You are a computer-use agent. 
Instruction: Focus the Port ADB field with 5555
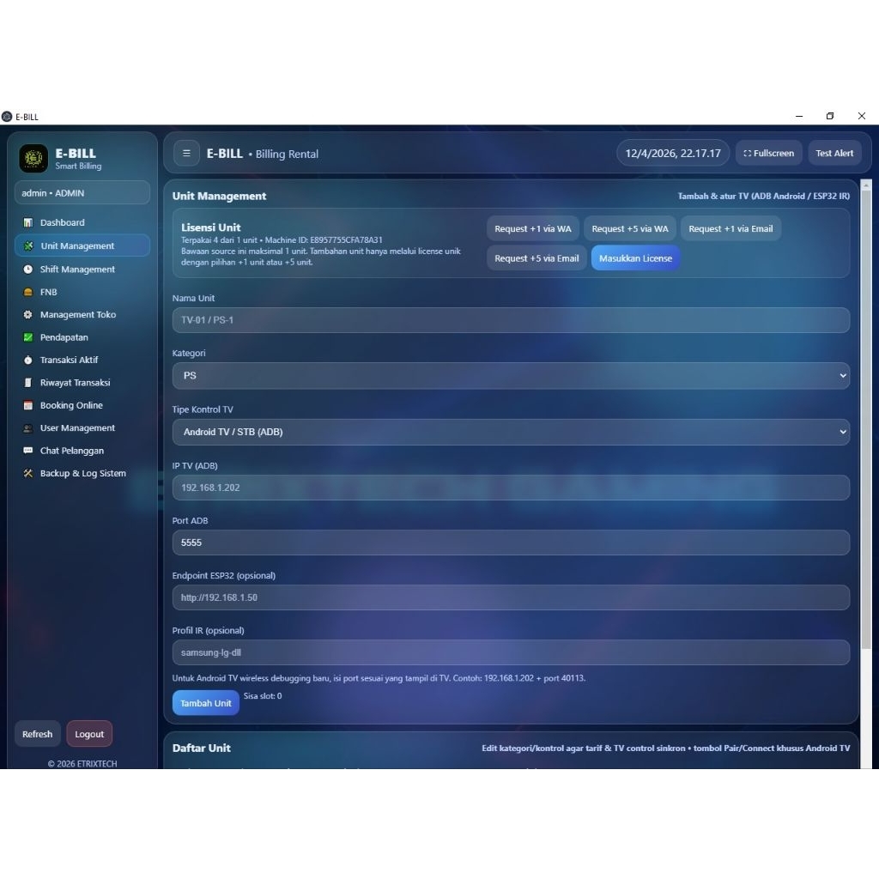[x=511, y=543]
